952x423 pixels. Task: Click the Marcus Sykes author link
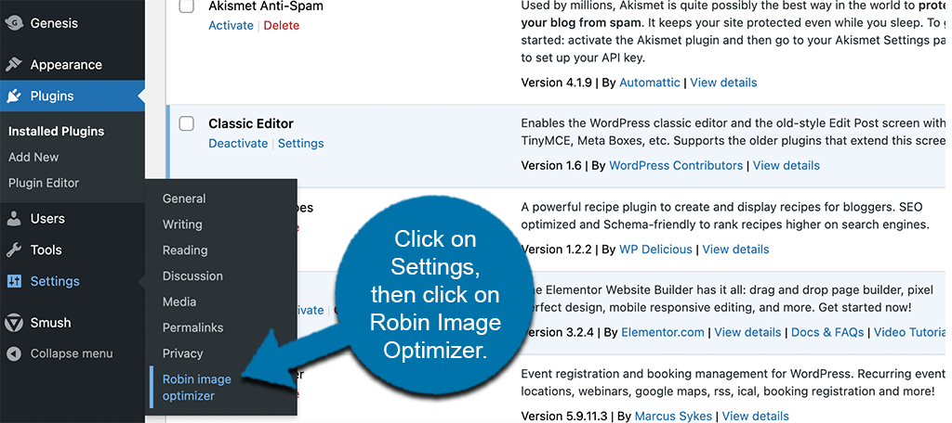click(673, 416)
